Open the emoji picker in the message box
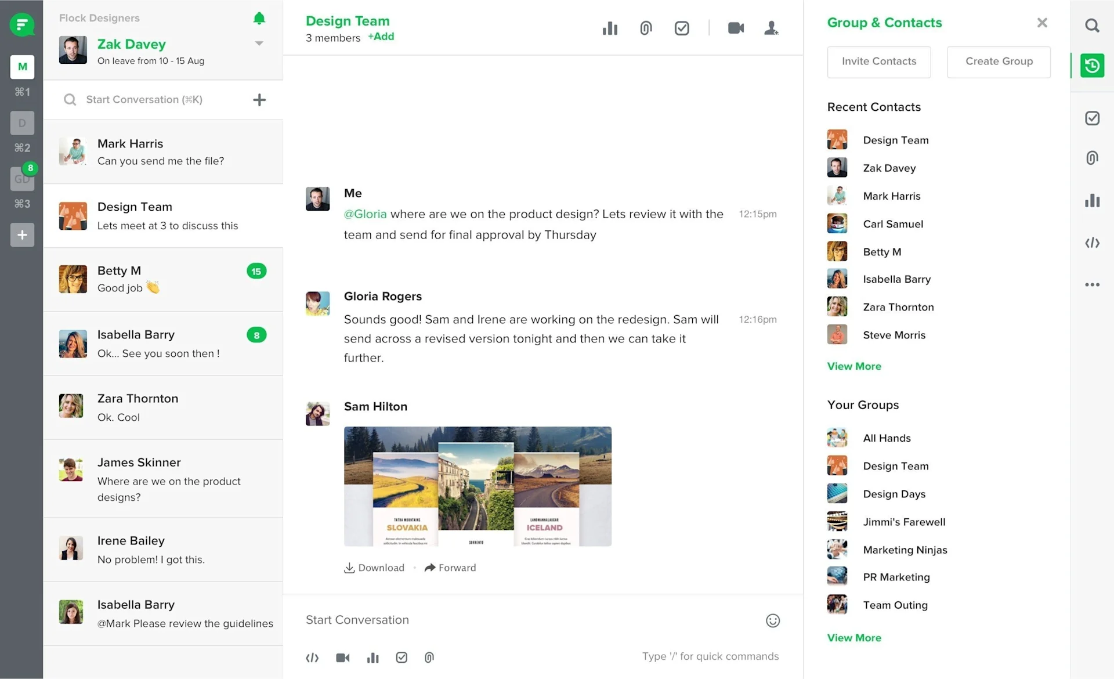1114x679 pixels. point(772,620)
